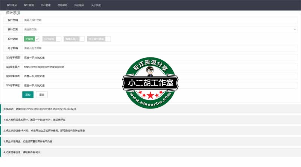Click the green 添加 button
Screen dimensions: 301x167
point(28,95)
